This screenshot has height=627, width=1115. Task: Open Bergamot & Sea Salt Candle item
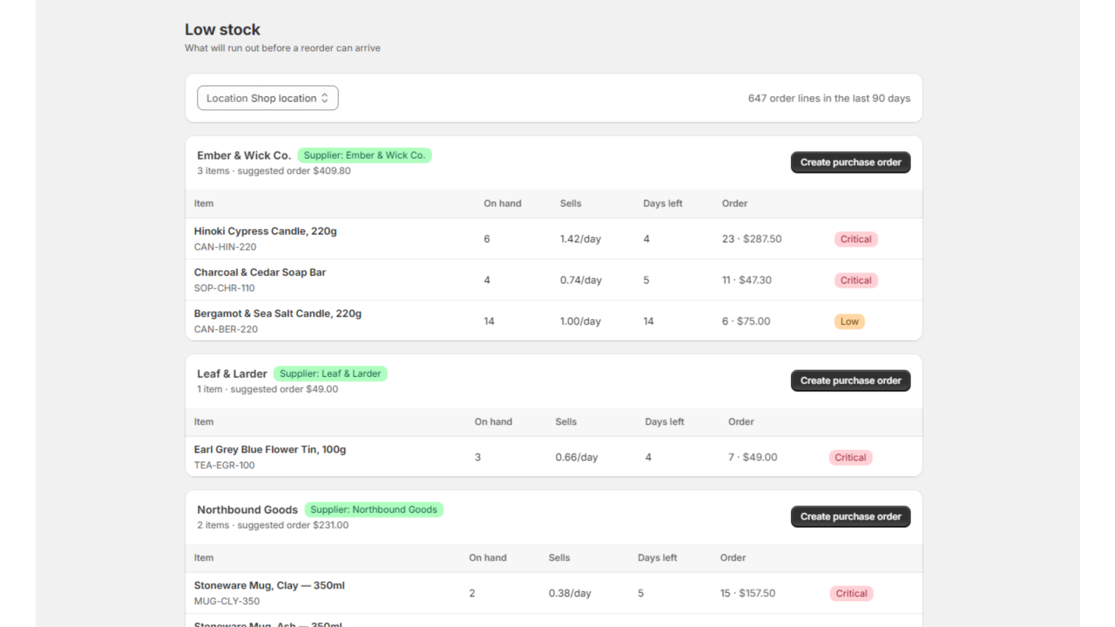(278, 313)
